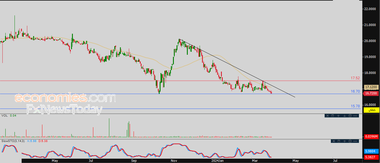Move the SlowSTO panel up
The height and width of the screenshot is (163, 380).
click(345, 141)
